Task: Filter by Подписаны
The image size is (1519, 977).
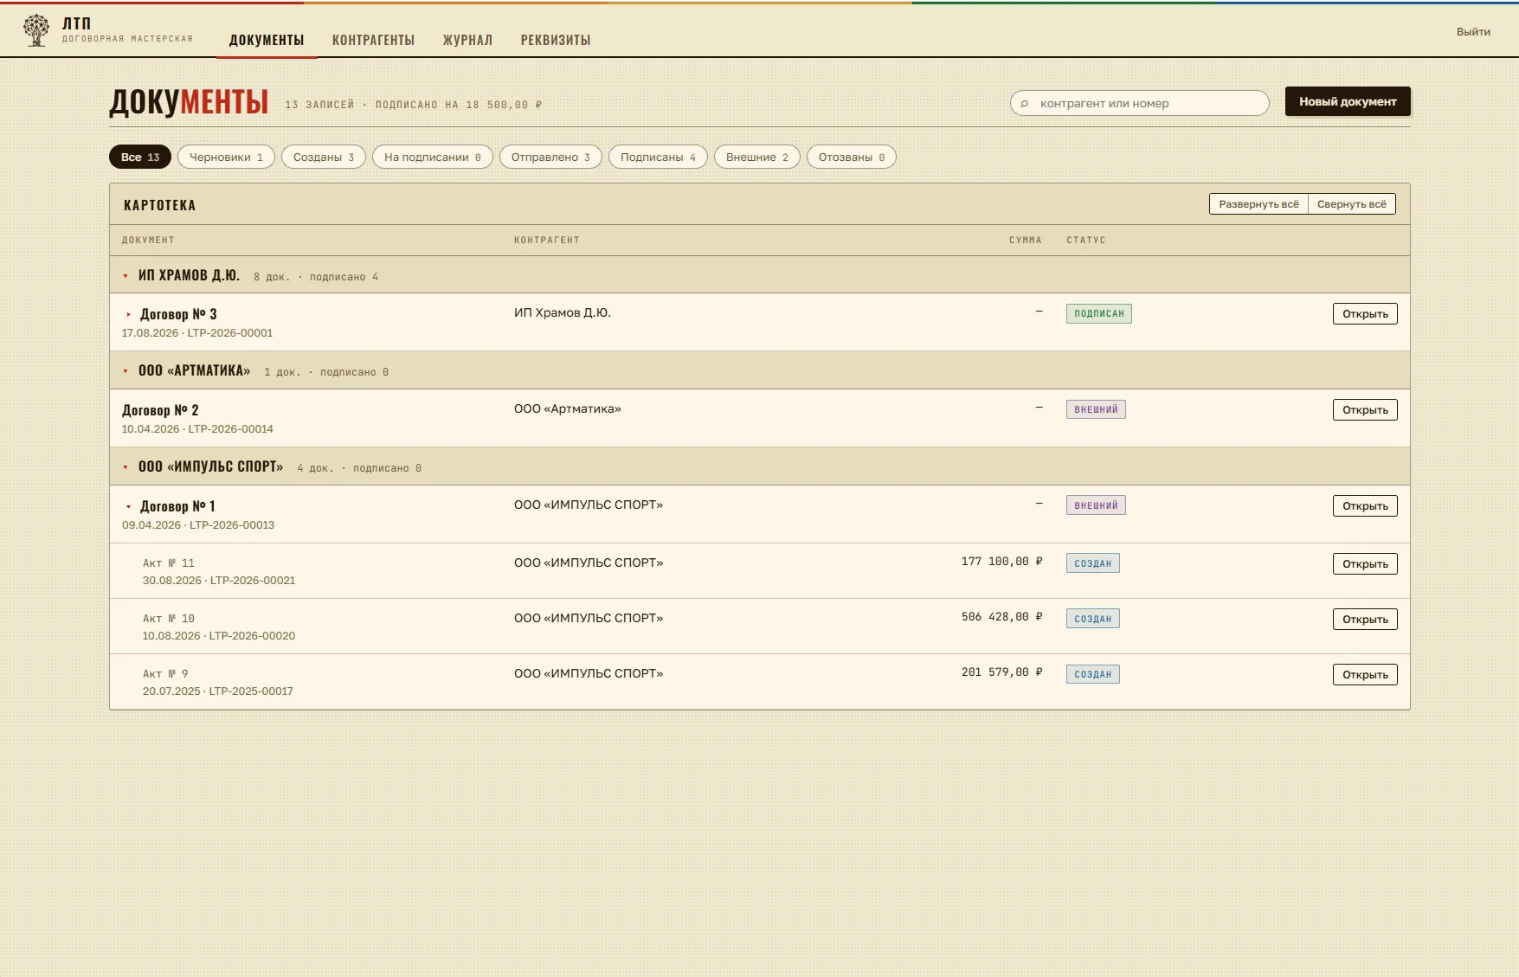Action: (x=658, y=157)
